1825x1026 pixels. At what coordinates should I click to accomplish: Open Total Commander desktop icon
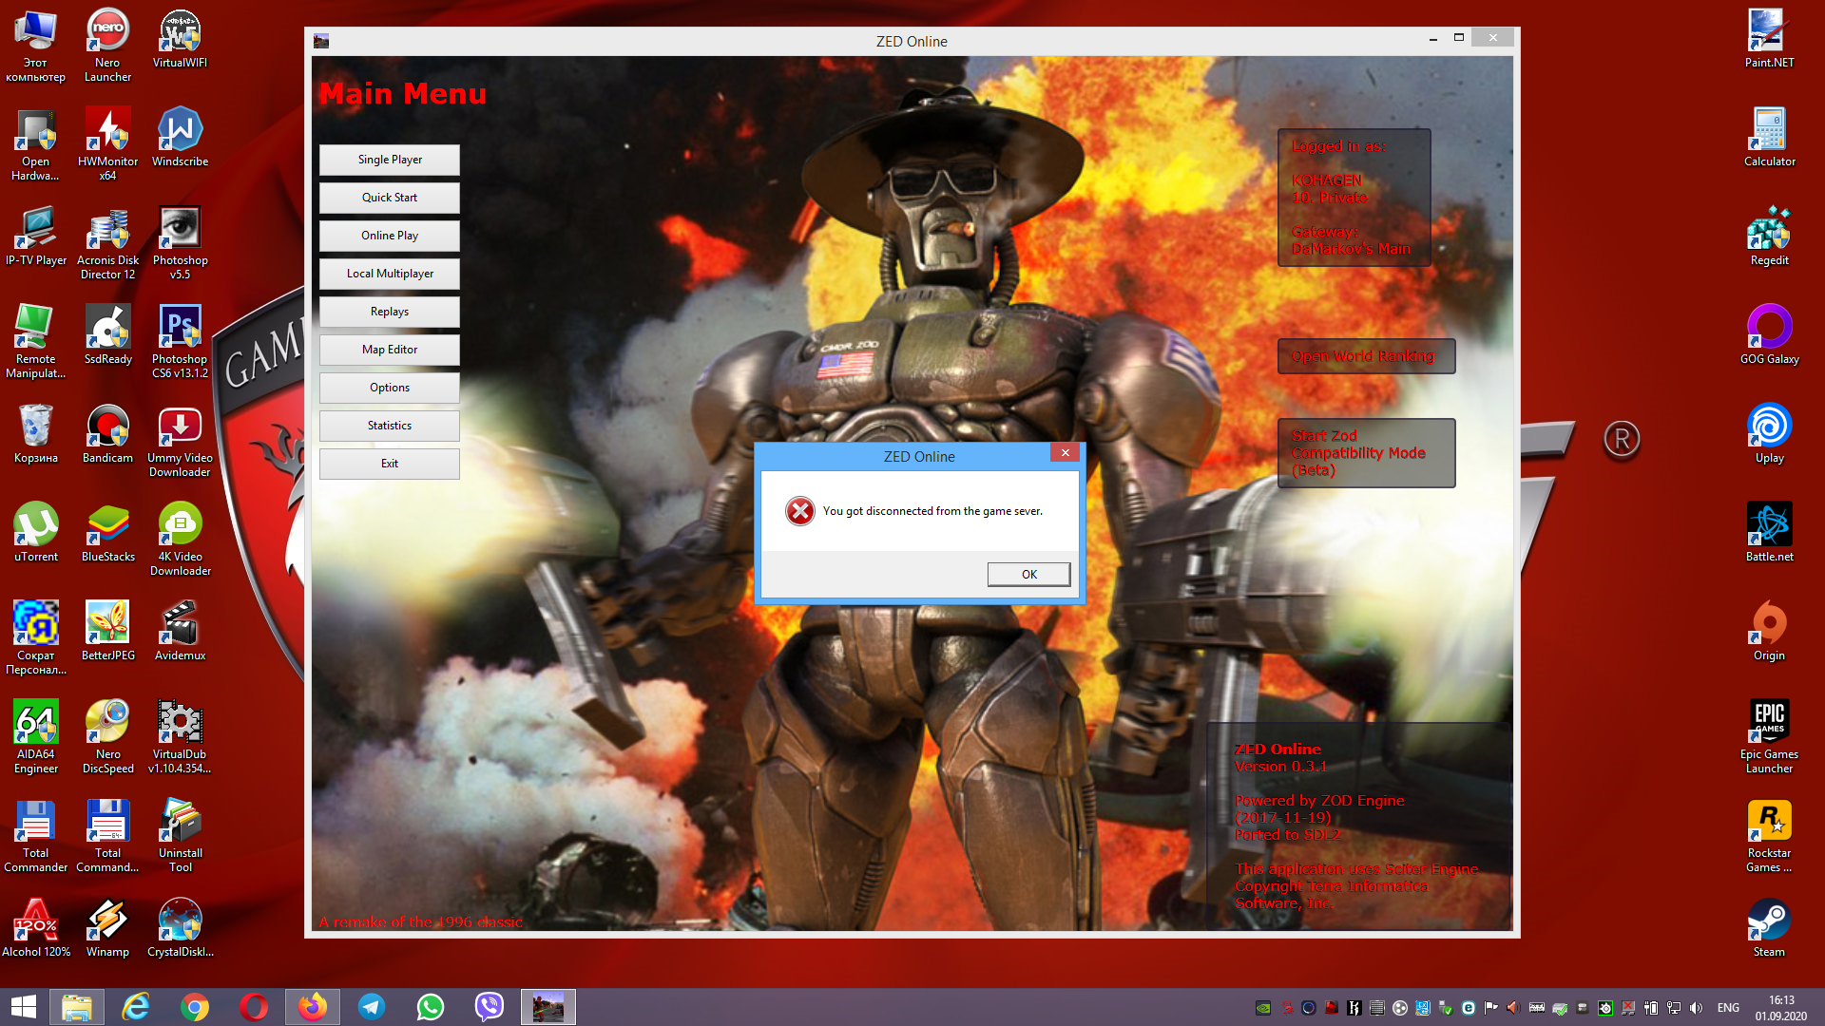[36, 836]
